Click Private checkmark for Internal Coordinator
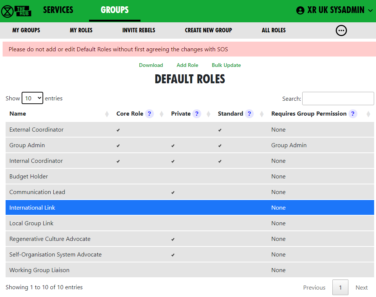This screenshot has width=376, height=297. 173,161
